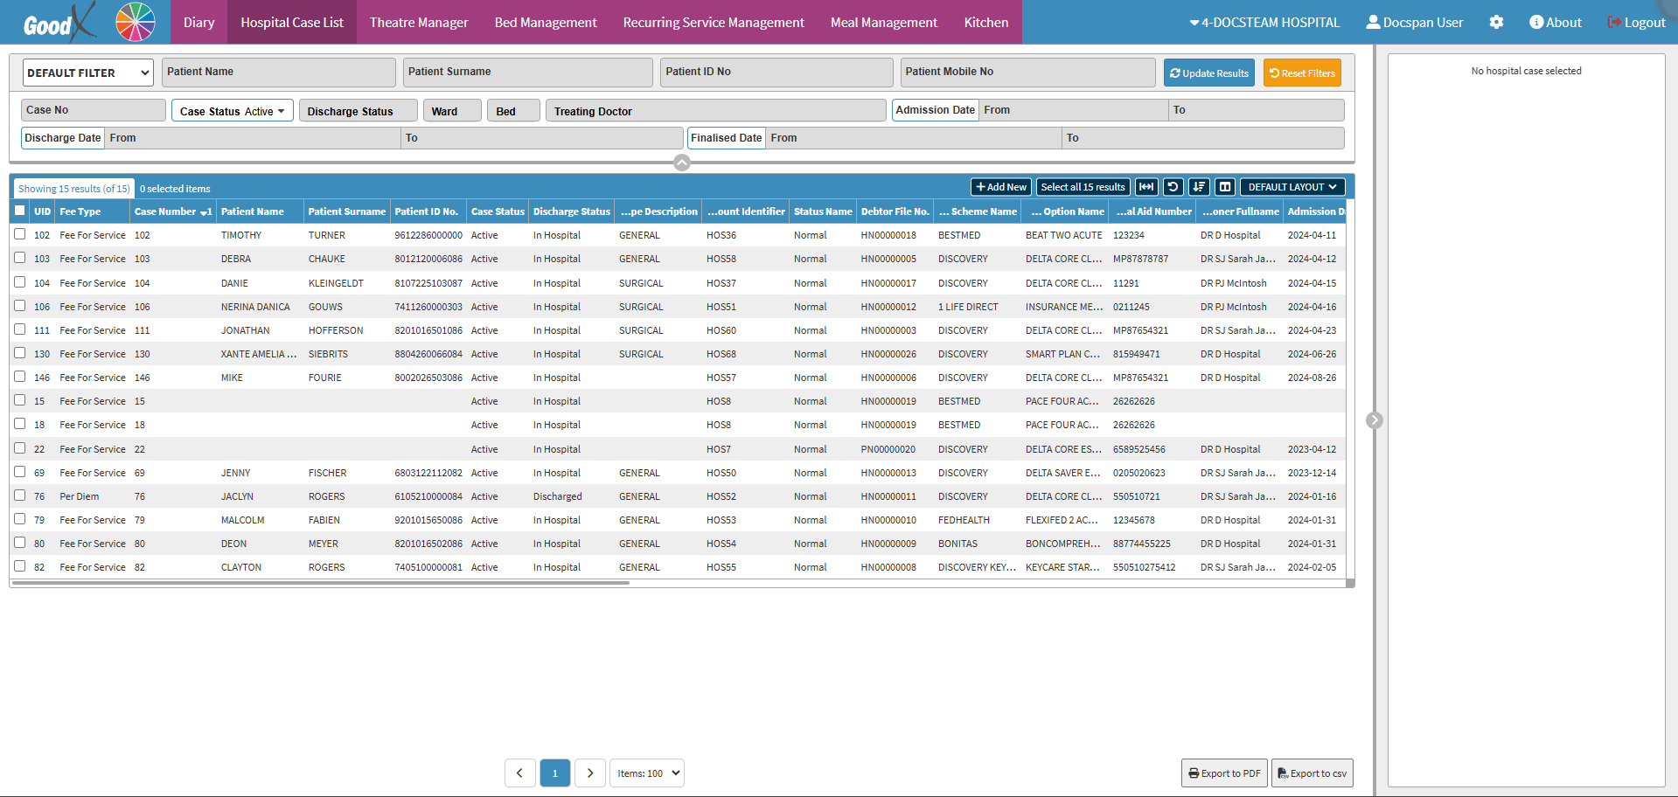Open the DEFAULT FILTER dropdown
The image size is (1678, 797).
tap(87, 73)
